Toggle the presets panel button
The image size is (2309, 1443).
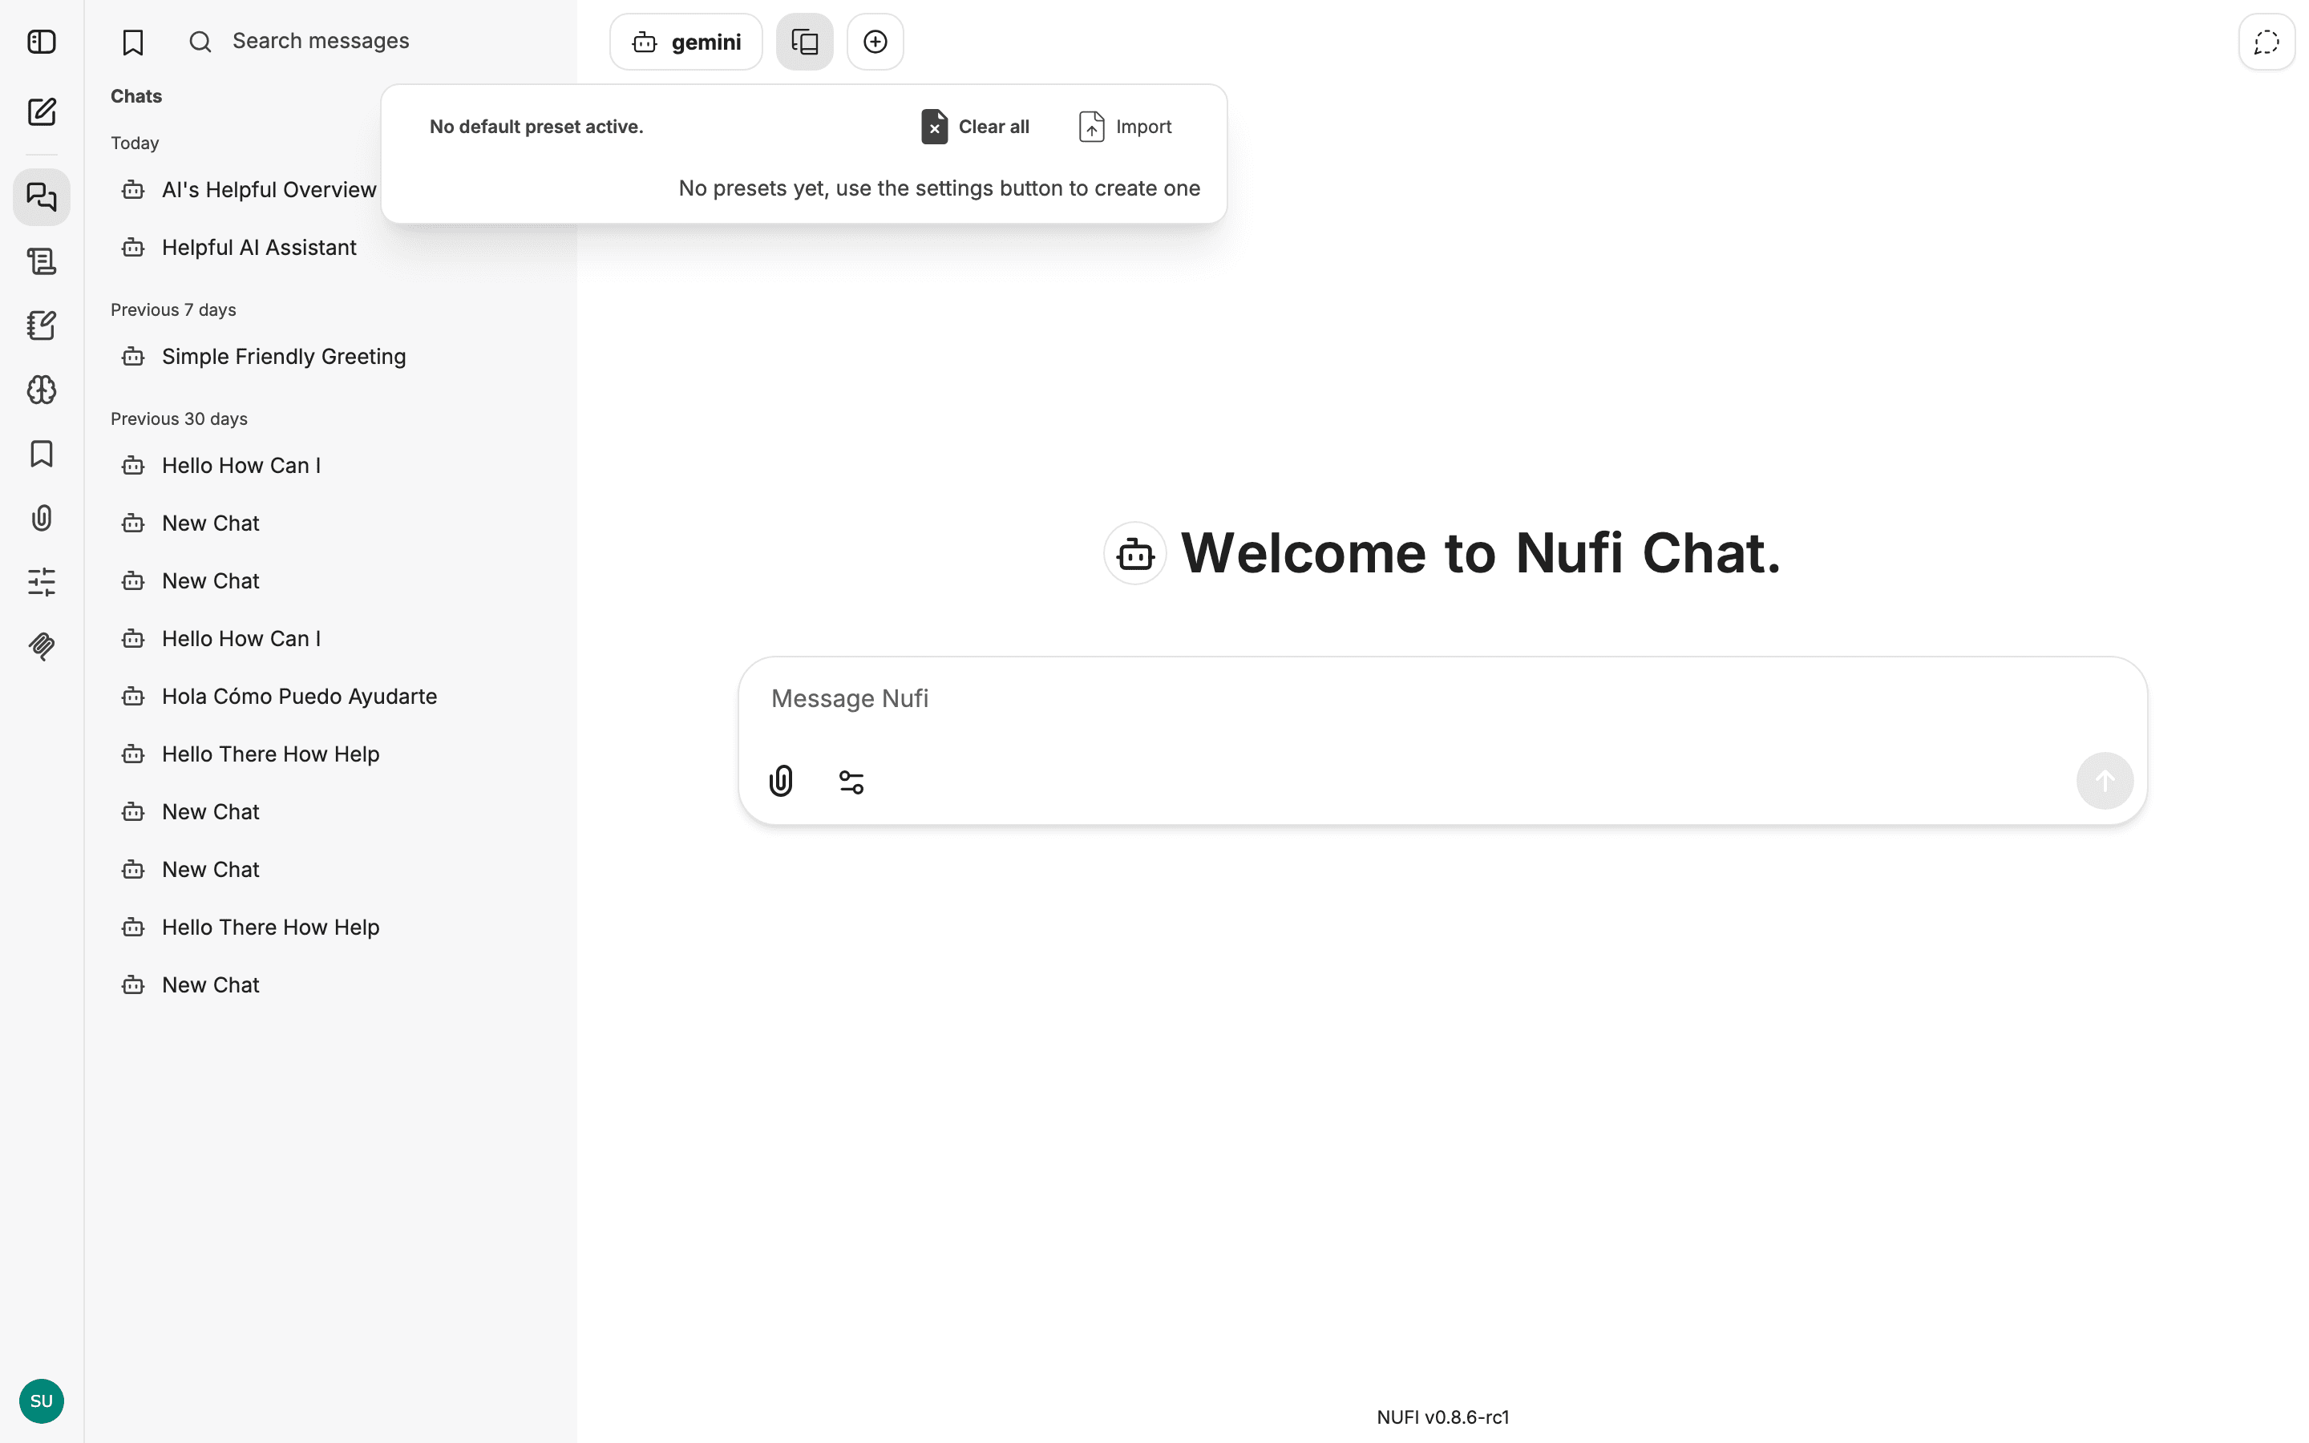[x=804, y=42]
